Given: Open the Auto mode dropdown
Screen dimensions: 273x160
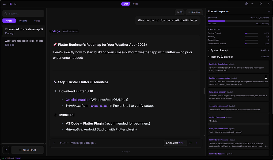Looking at the screenshot, I should coord(64,143).
